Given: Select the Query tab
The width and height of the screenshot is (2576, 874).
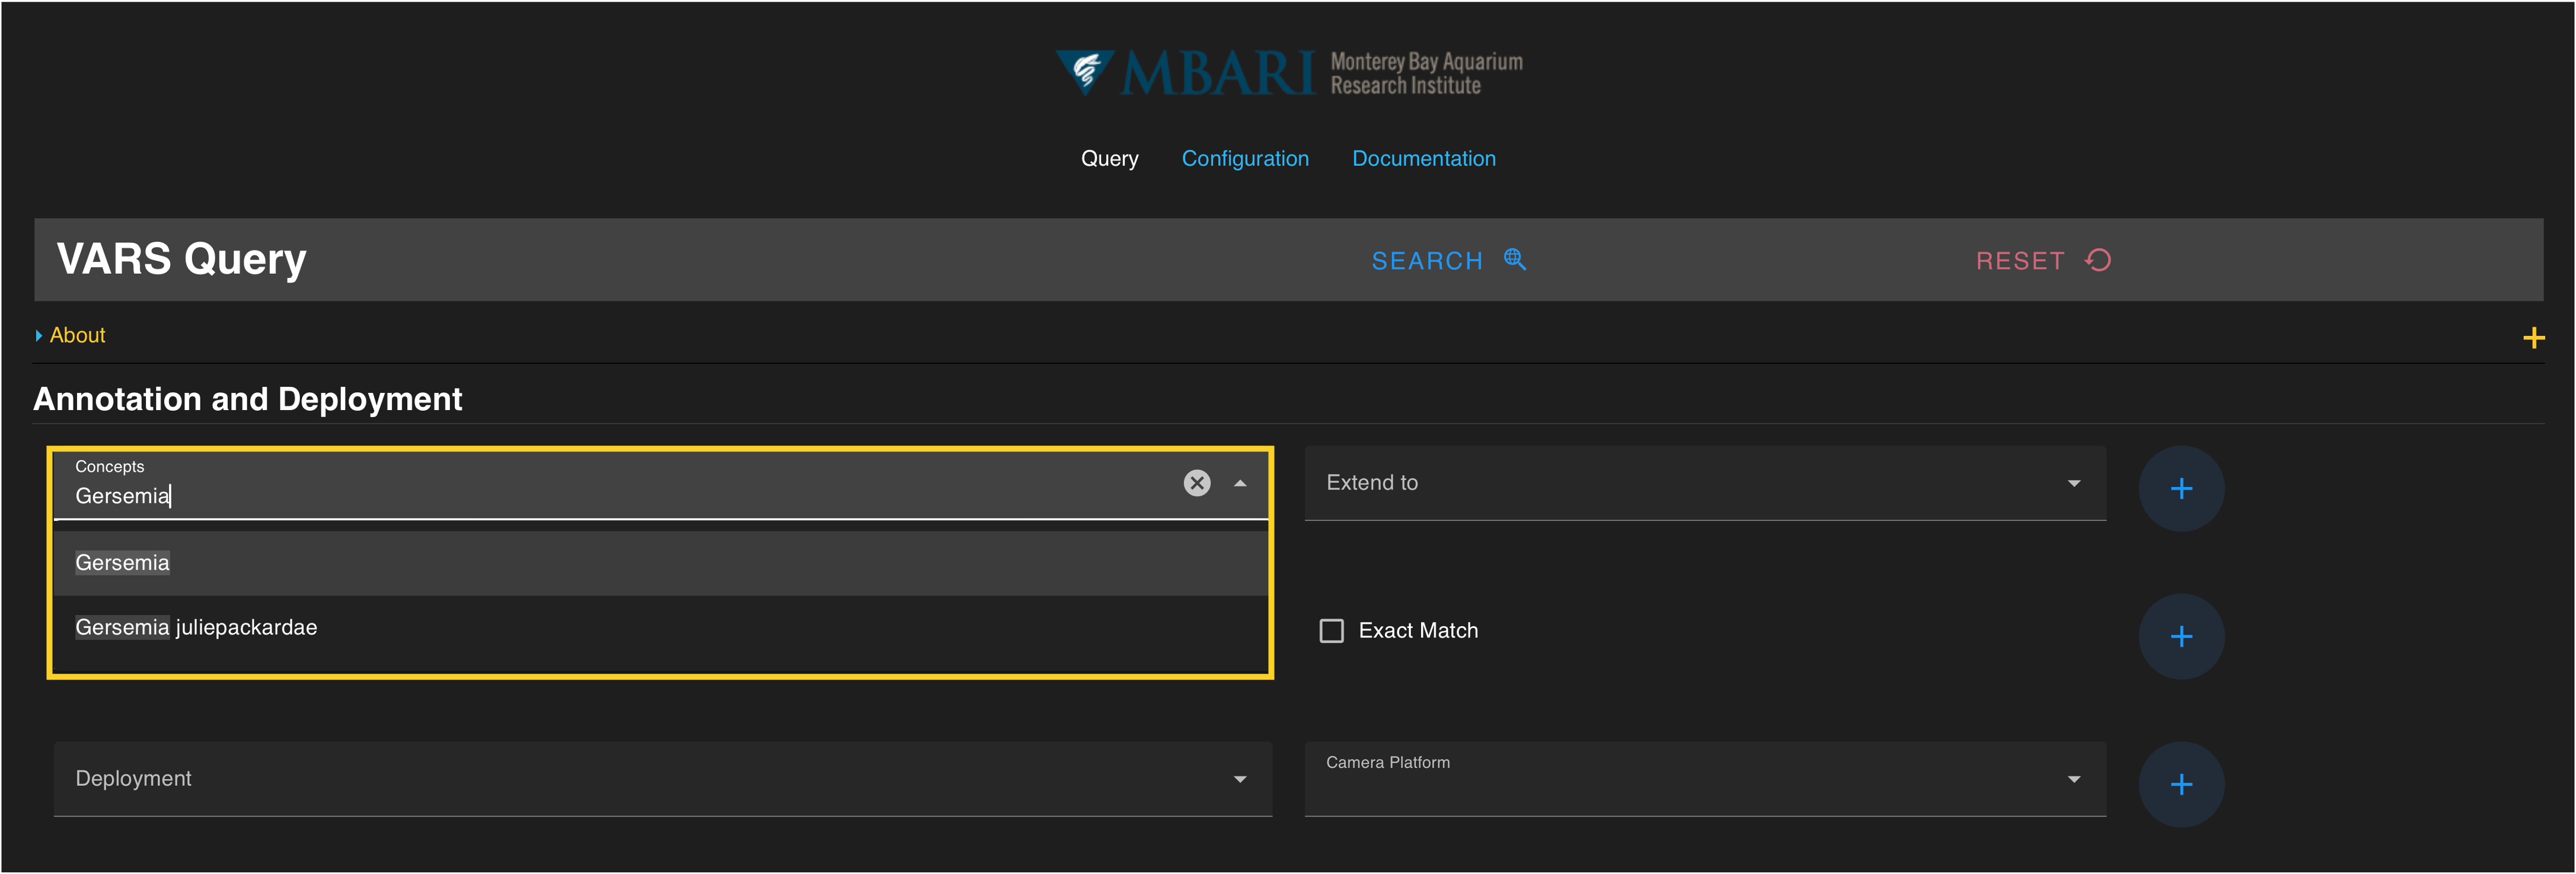Looking at the screenshot, I should (x=1109, y=159).
